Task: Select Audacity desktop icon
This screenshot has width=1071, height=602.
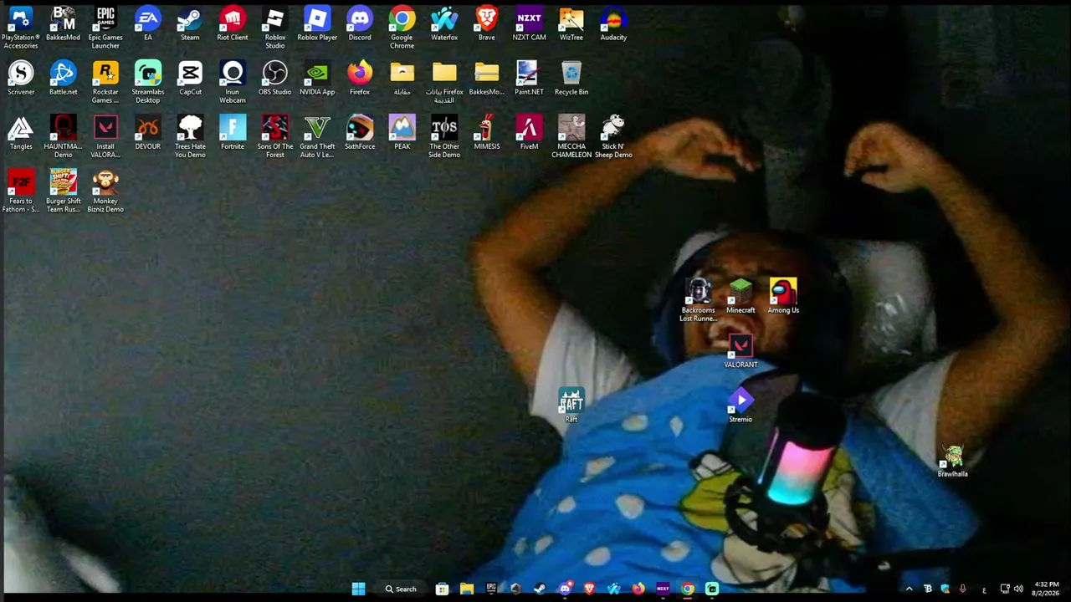Action: pyautogui.click(x=613, y=24)
